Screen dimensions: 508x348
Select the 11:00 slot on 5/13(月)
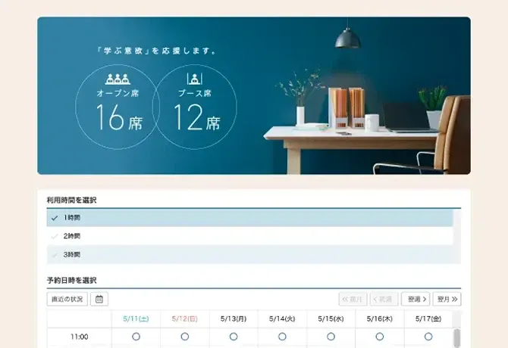[x=234, y=337]
